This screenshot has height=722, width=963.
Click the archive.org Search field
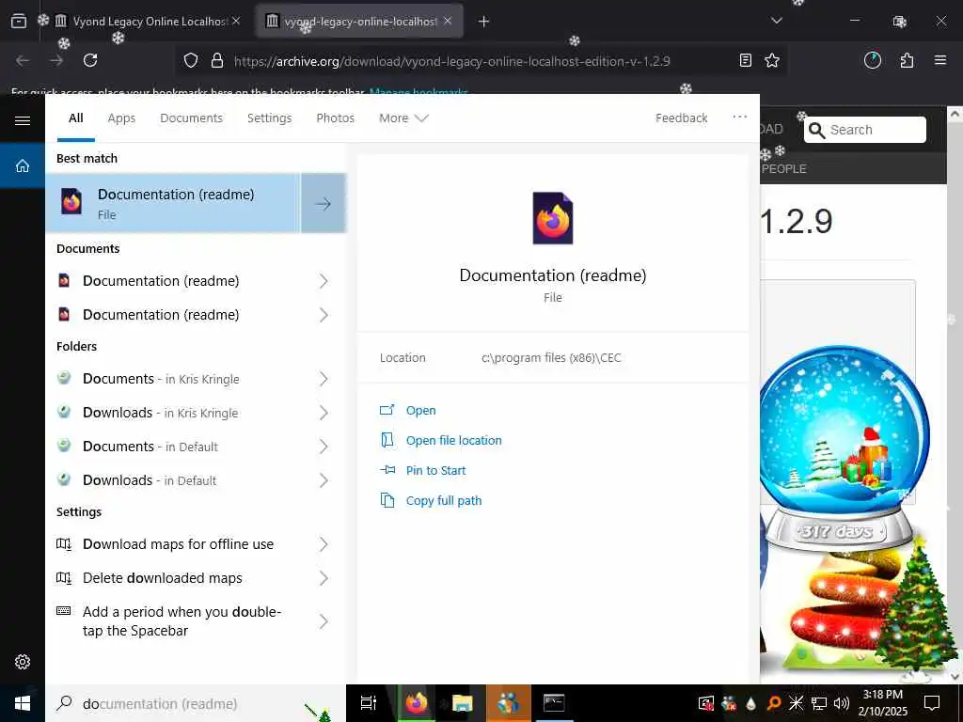(865, 130)
